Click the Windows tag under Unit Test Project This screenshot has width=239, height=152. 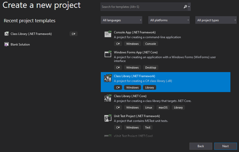(x=132, y=127)
